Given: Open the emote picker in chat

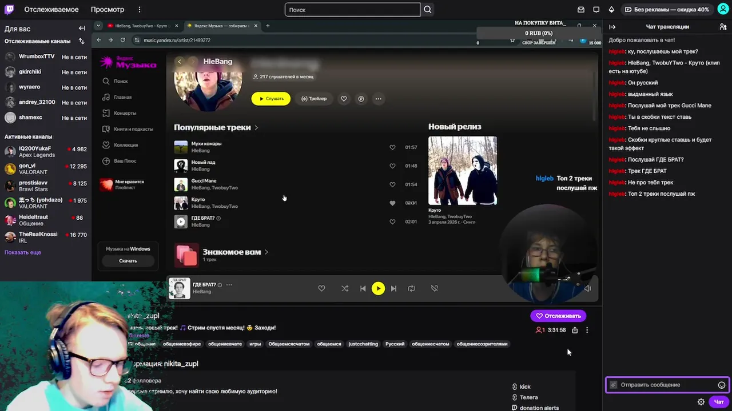Looking at the screenshot, I should [722, 385].
